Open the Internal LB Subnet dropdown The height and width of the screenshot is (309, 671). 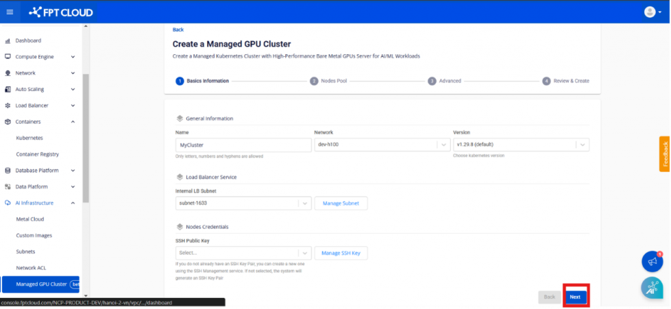coord(244,204)
